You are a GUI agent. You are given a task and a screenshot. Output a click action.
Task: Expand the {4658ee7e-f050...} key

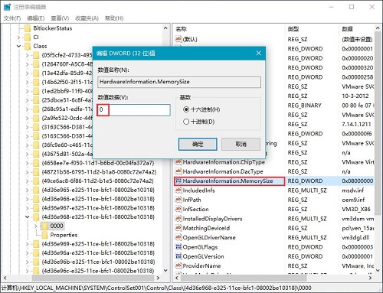(27, 163)
